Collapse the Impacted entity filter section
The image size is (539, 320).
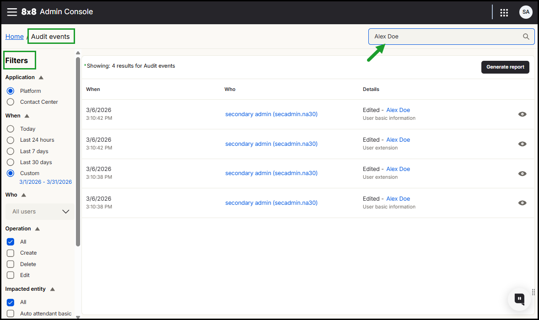pyautogui.click(x=53, y=289)
